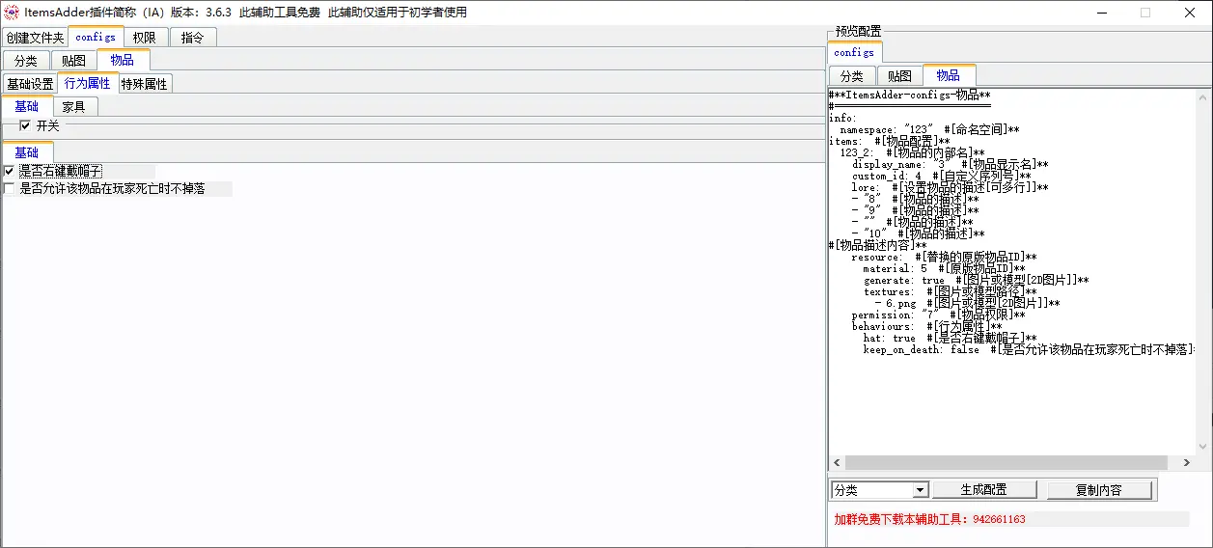Screen dimensions: 1213x548
Task: Click the permission: "7" line
Action: pyautogui.click(x=939, y=315)
